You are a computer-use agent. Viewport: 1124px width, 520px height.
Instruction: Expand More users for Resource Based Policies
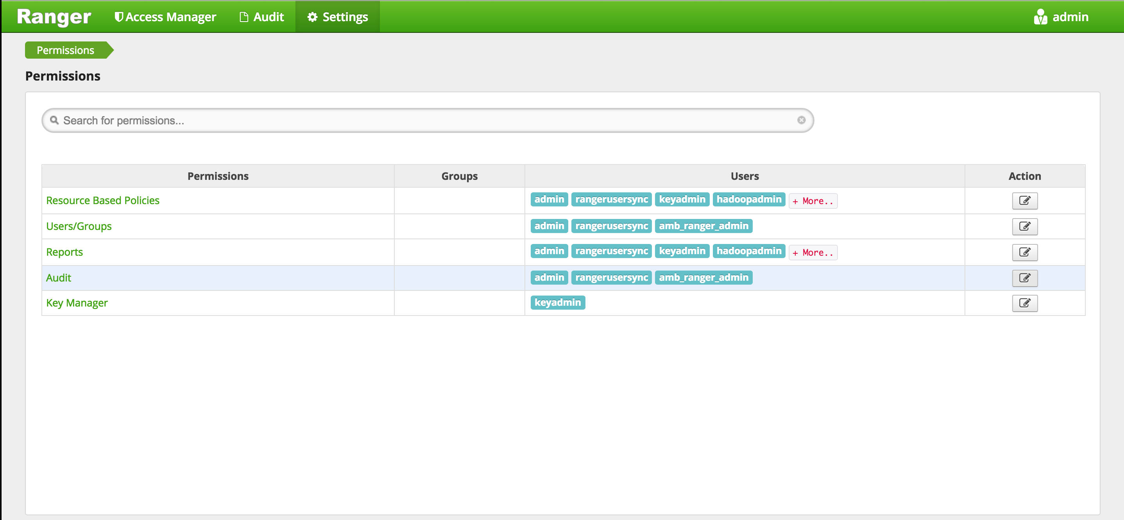point(813,201)
